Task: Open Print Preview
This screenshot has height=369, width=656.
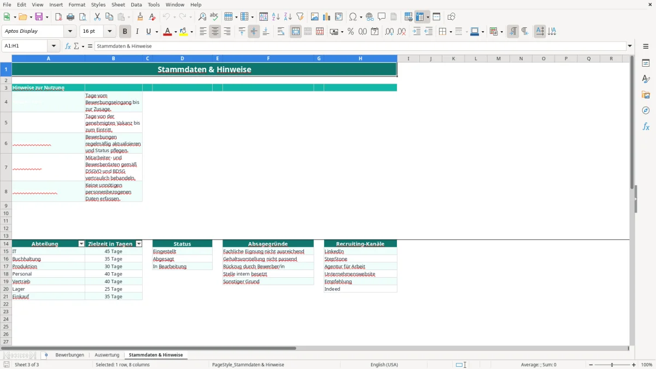Action: (x=83, y=17)
